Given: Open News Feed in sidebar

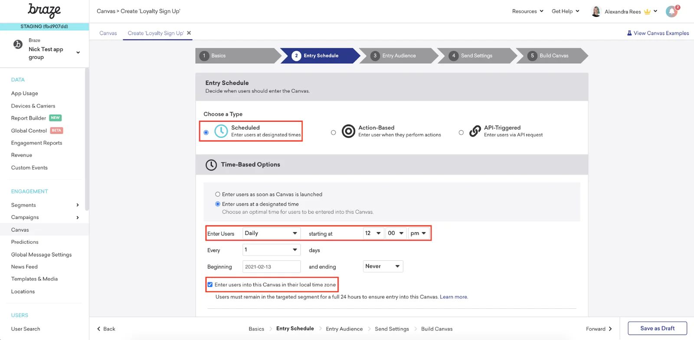Looking at the screenshot, I should coord(24,267).
